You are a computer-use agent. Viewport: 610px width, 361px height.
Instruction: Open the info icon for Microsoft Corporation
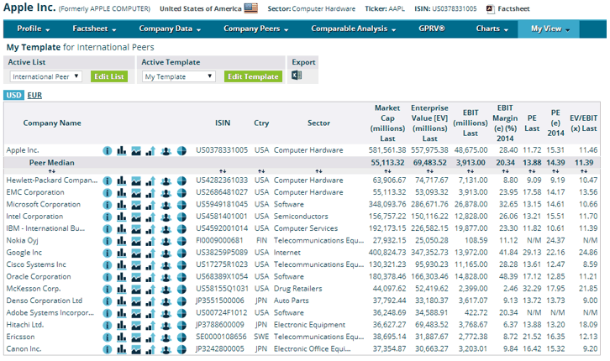pos(108,205)
